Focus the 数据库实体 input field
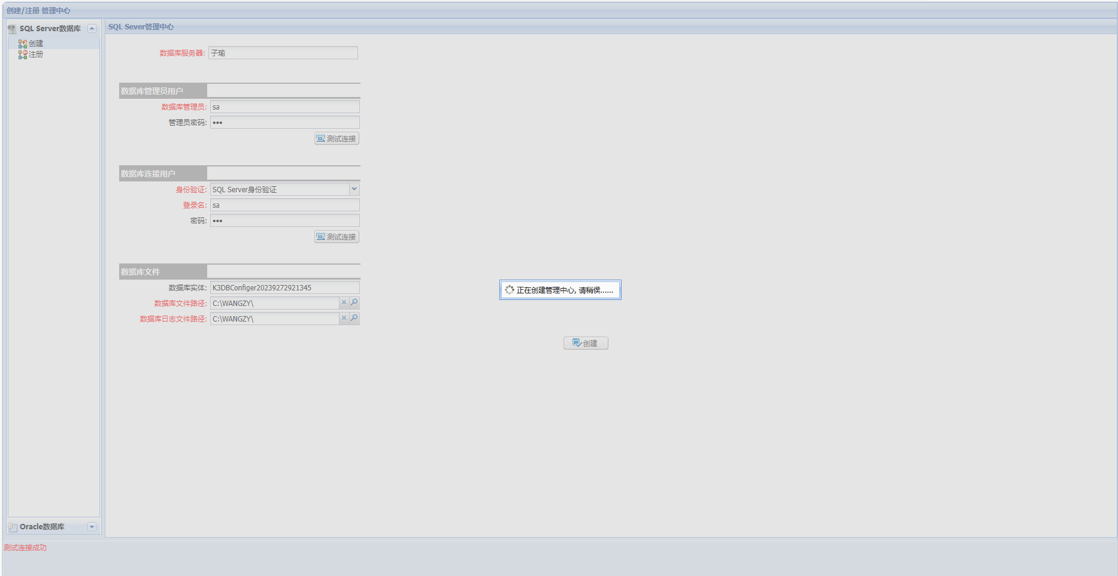Viewport: 1118px width, 576px height. pos(285,287)
